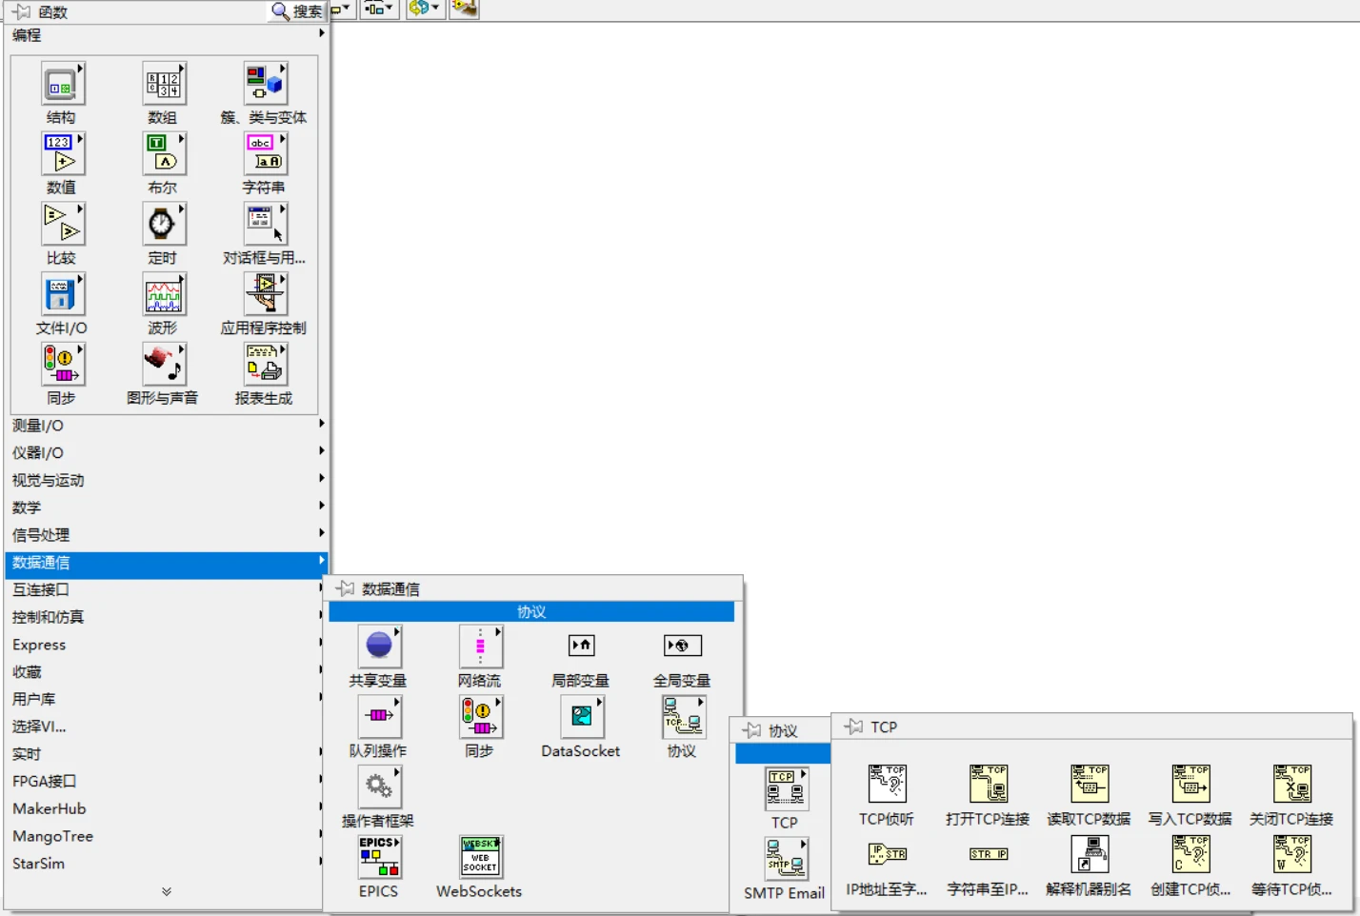
Task: Select the 读取TCP数据 function
Action: click(x=1089, y=784)
